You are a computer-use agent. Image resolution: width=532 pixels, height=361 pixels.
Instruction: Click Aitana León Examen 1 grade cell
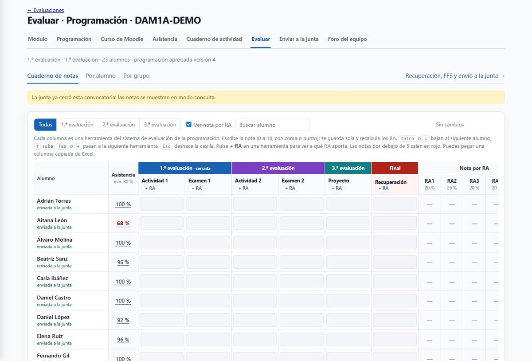208,224
